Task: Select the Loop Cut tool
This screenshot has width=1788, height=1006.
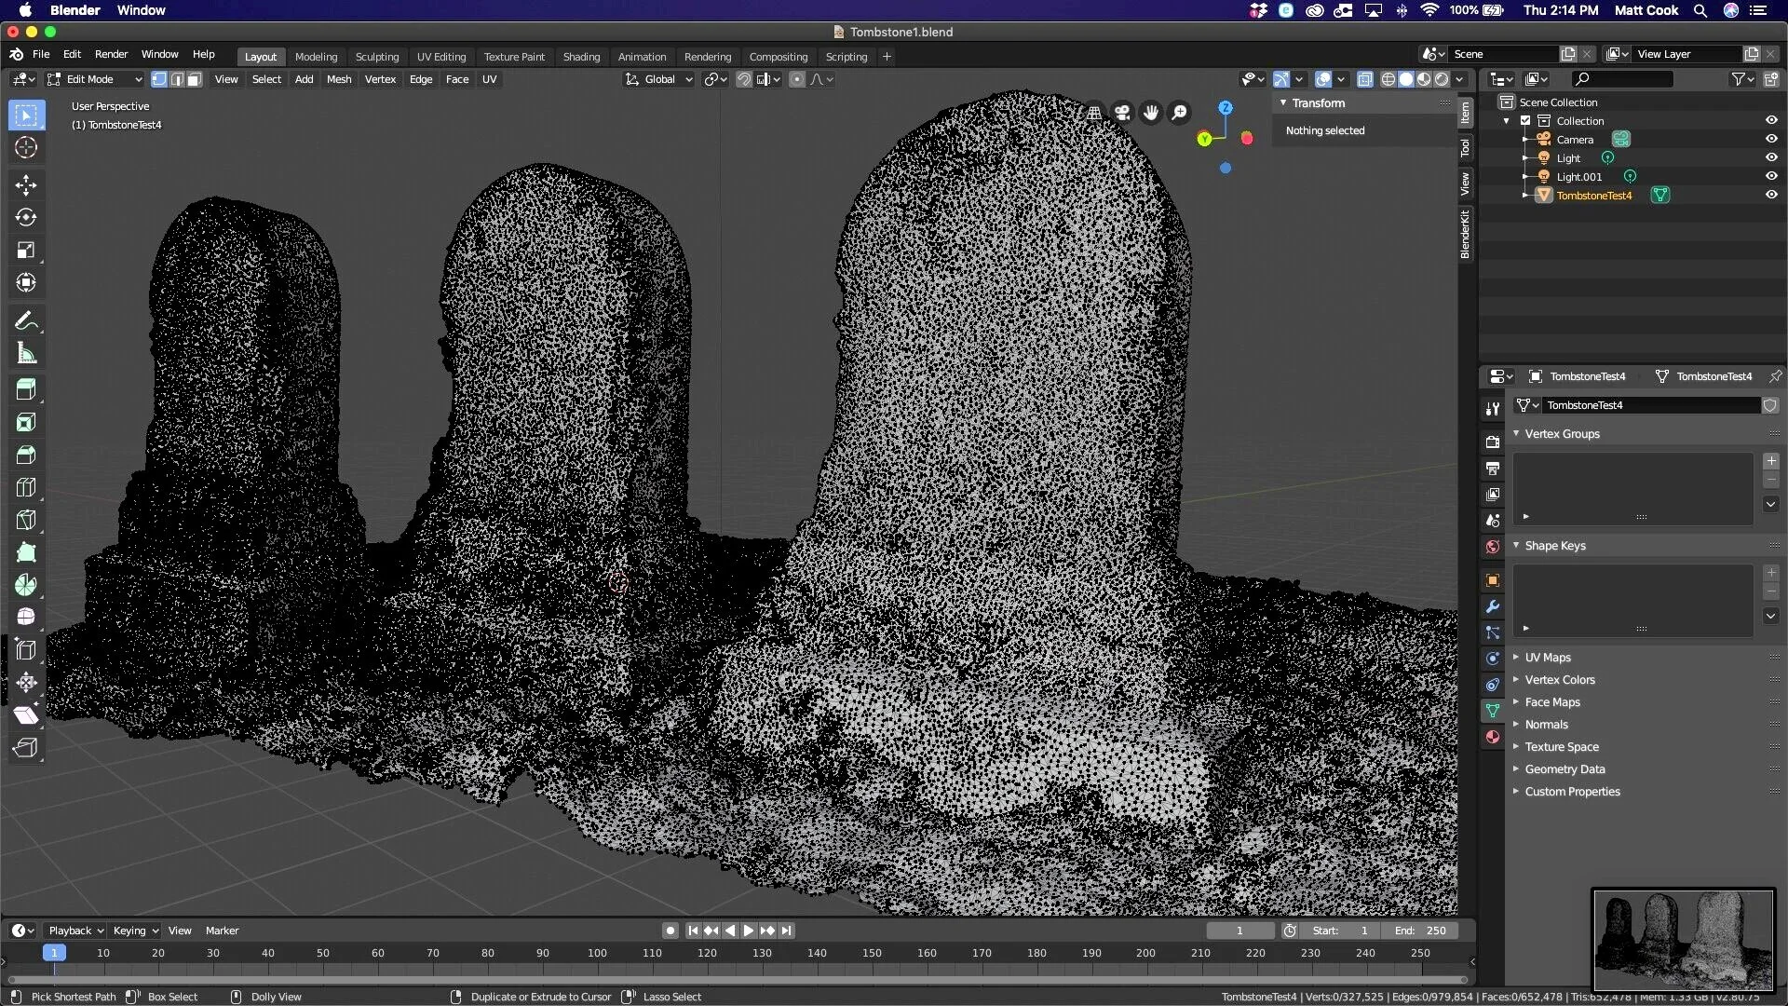Action: tap(26, 487)
